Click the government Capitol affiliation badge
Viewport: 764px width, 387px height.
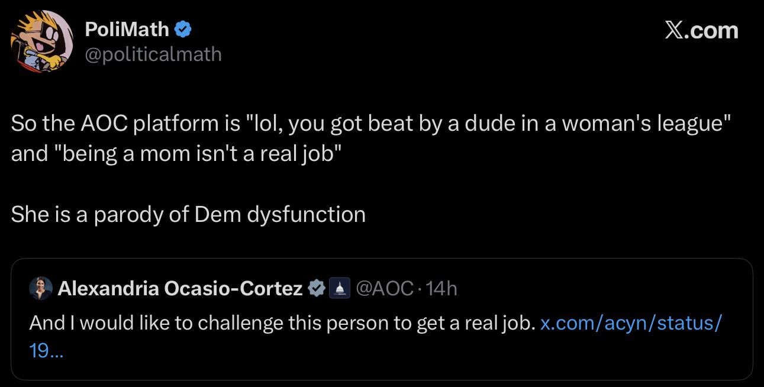click(x=339, y=288)
